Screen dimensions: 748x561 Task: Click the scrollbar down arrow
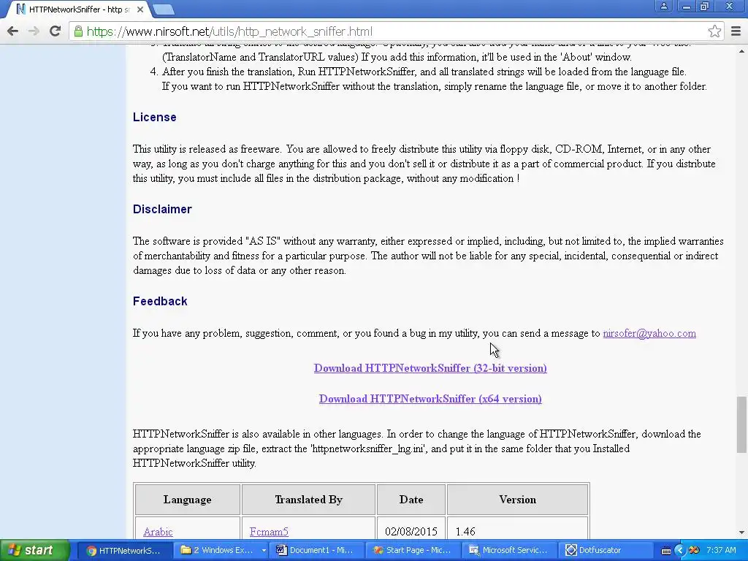point(741,533)
